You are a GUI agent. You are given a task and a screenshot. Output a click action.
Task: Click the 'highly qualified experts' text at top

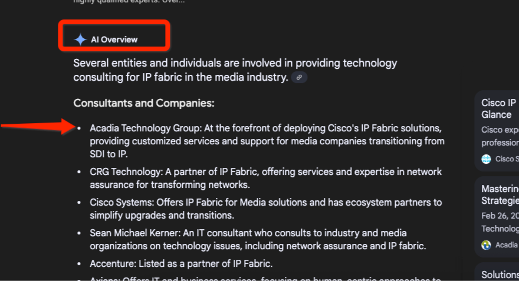click(x=129, y=2)
